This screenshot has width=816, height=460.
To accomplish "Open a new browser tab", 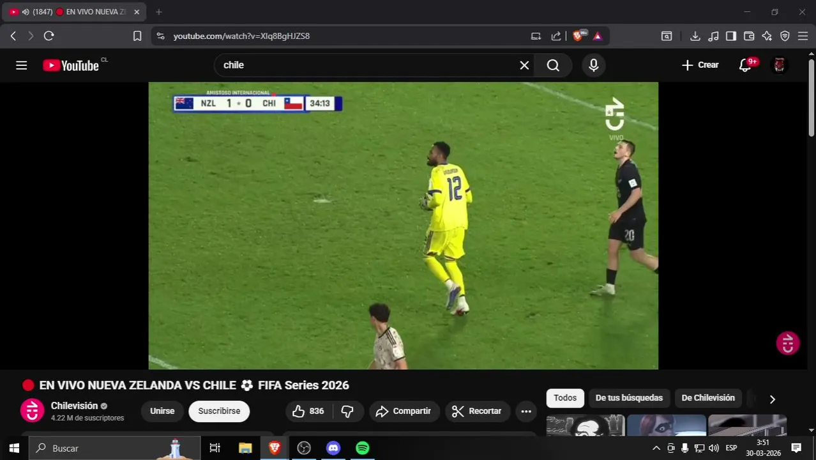I will coord(158,11).
